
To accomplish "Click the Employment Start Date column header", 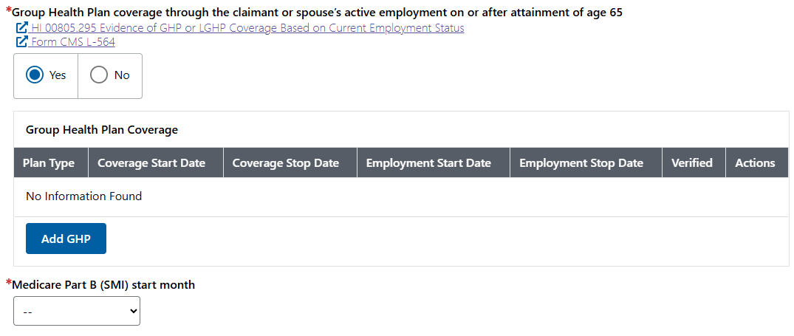I will click(x=428, y=163).
